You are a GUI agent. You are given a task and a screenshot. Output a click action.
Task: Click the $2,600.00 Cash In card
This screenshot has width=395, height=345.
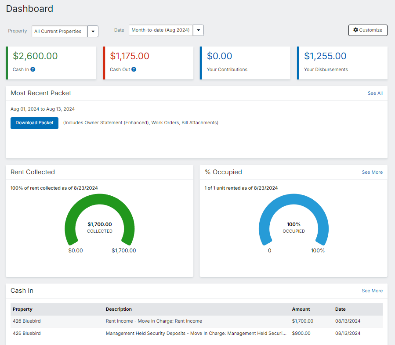point(51,63)
